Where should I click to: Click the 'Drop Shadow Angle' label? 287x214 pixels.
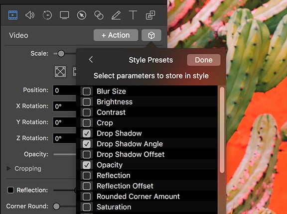pos(130,144)
